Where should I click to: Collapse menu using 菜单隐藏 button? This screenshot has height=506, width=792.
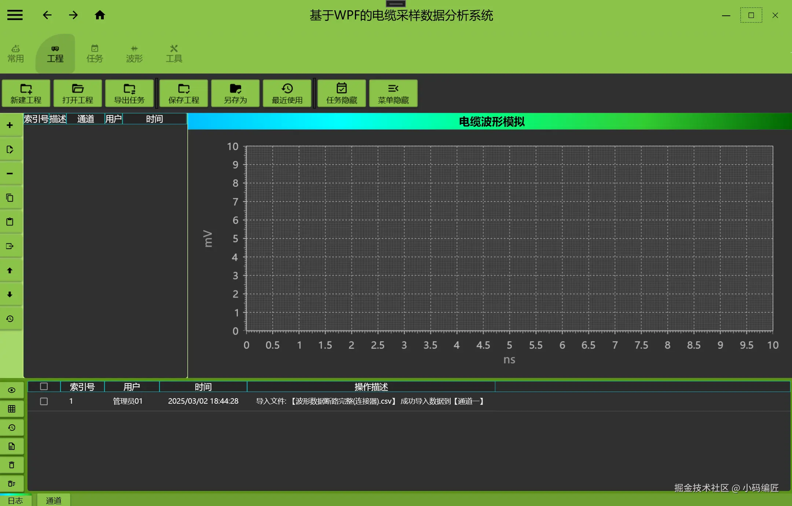[393, 93]
